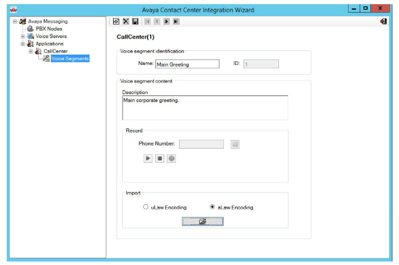The width and height of the screenshot is (399, 265).
Task: Click the Name field with Main Greeting
Action: 187,64
